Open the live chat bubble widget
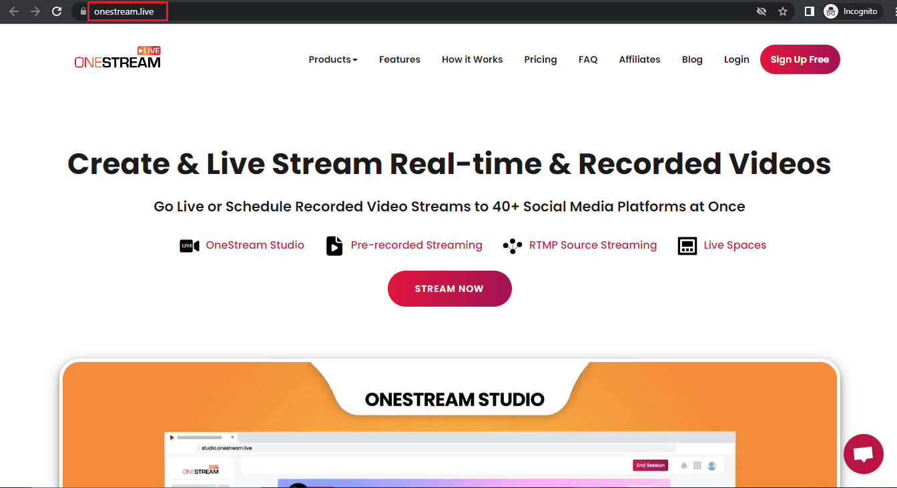This screenshot has height=488, width=897. (x=864, y=454)
